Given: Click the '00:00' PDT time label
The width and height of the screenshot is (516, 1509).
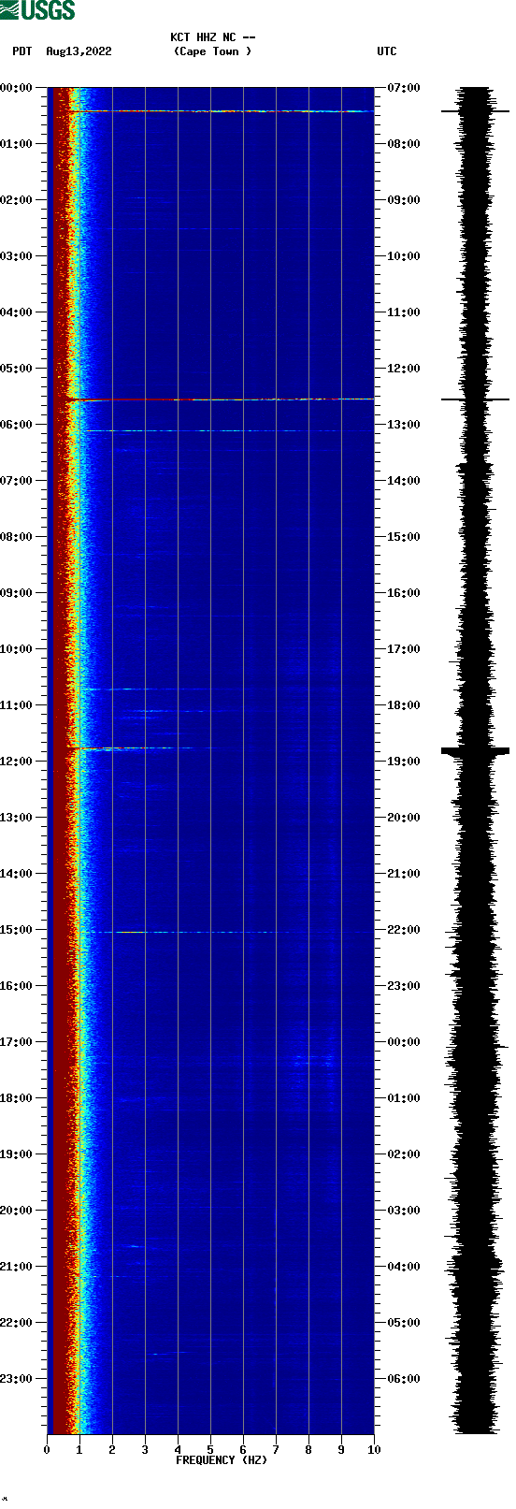Looking at the screenshot, I should (x=15, y=88).
